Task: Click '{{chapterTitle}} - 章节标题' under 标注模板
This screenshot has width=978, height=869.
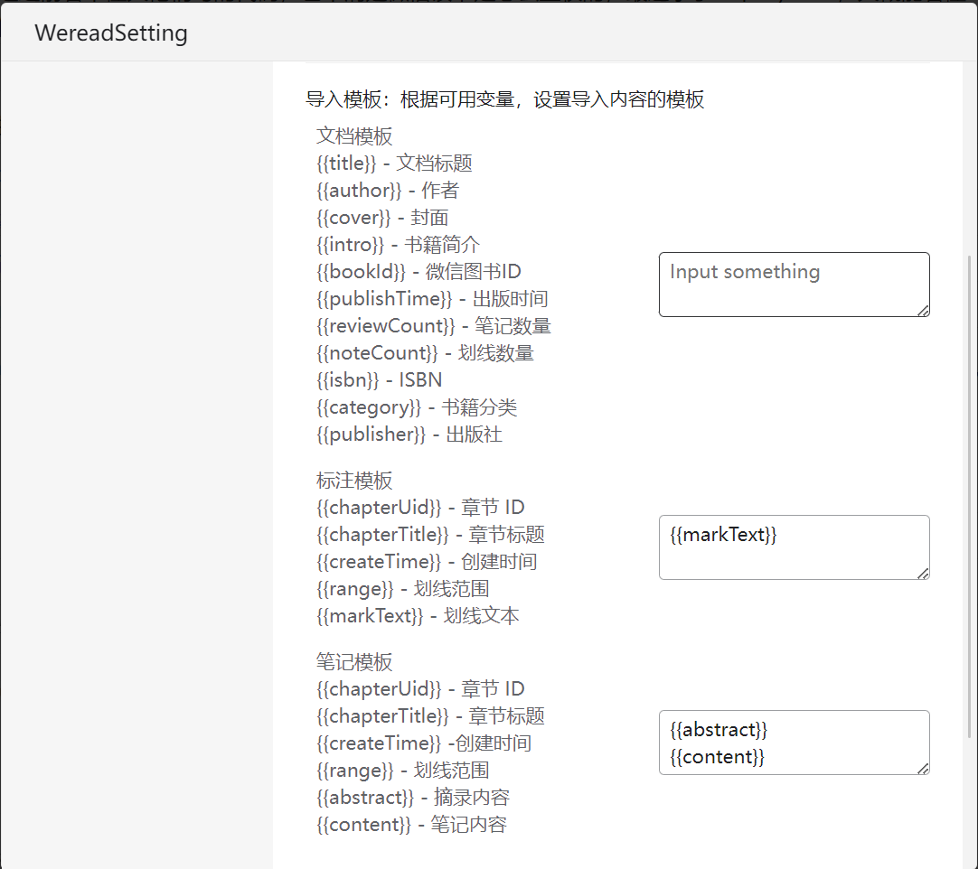Action: pyautogui.click(x=430, y=534)
